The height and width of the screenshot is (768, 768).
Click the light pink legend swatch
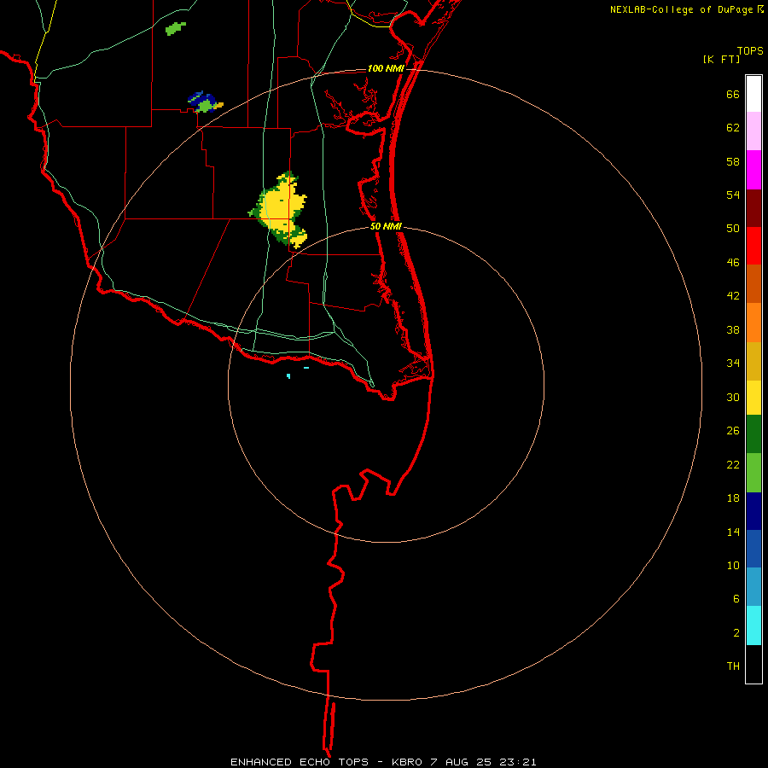[753, 131]
